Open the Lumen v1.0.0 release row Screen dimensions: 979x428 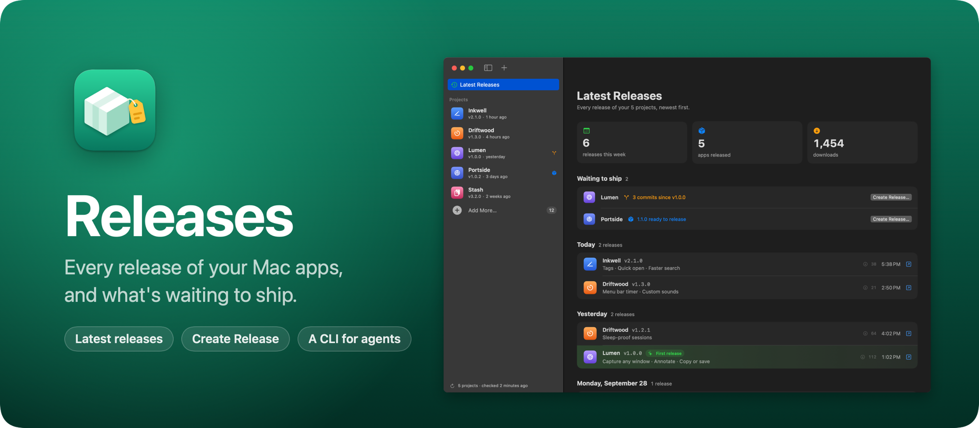pos(747,357)
